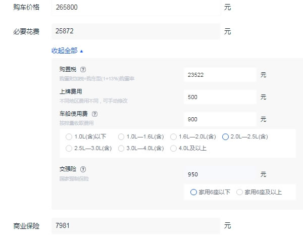Image resolution: width=303 pixels, height=235 pixels.
Task: Open the help icon next to 车船使用费
Action: [95, 114]
